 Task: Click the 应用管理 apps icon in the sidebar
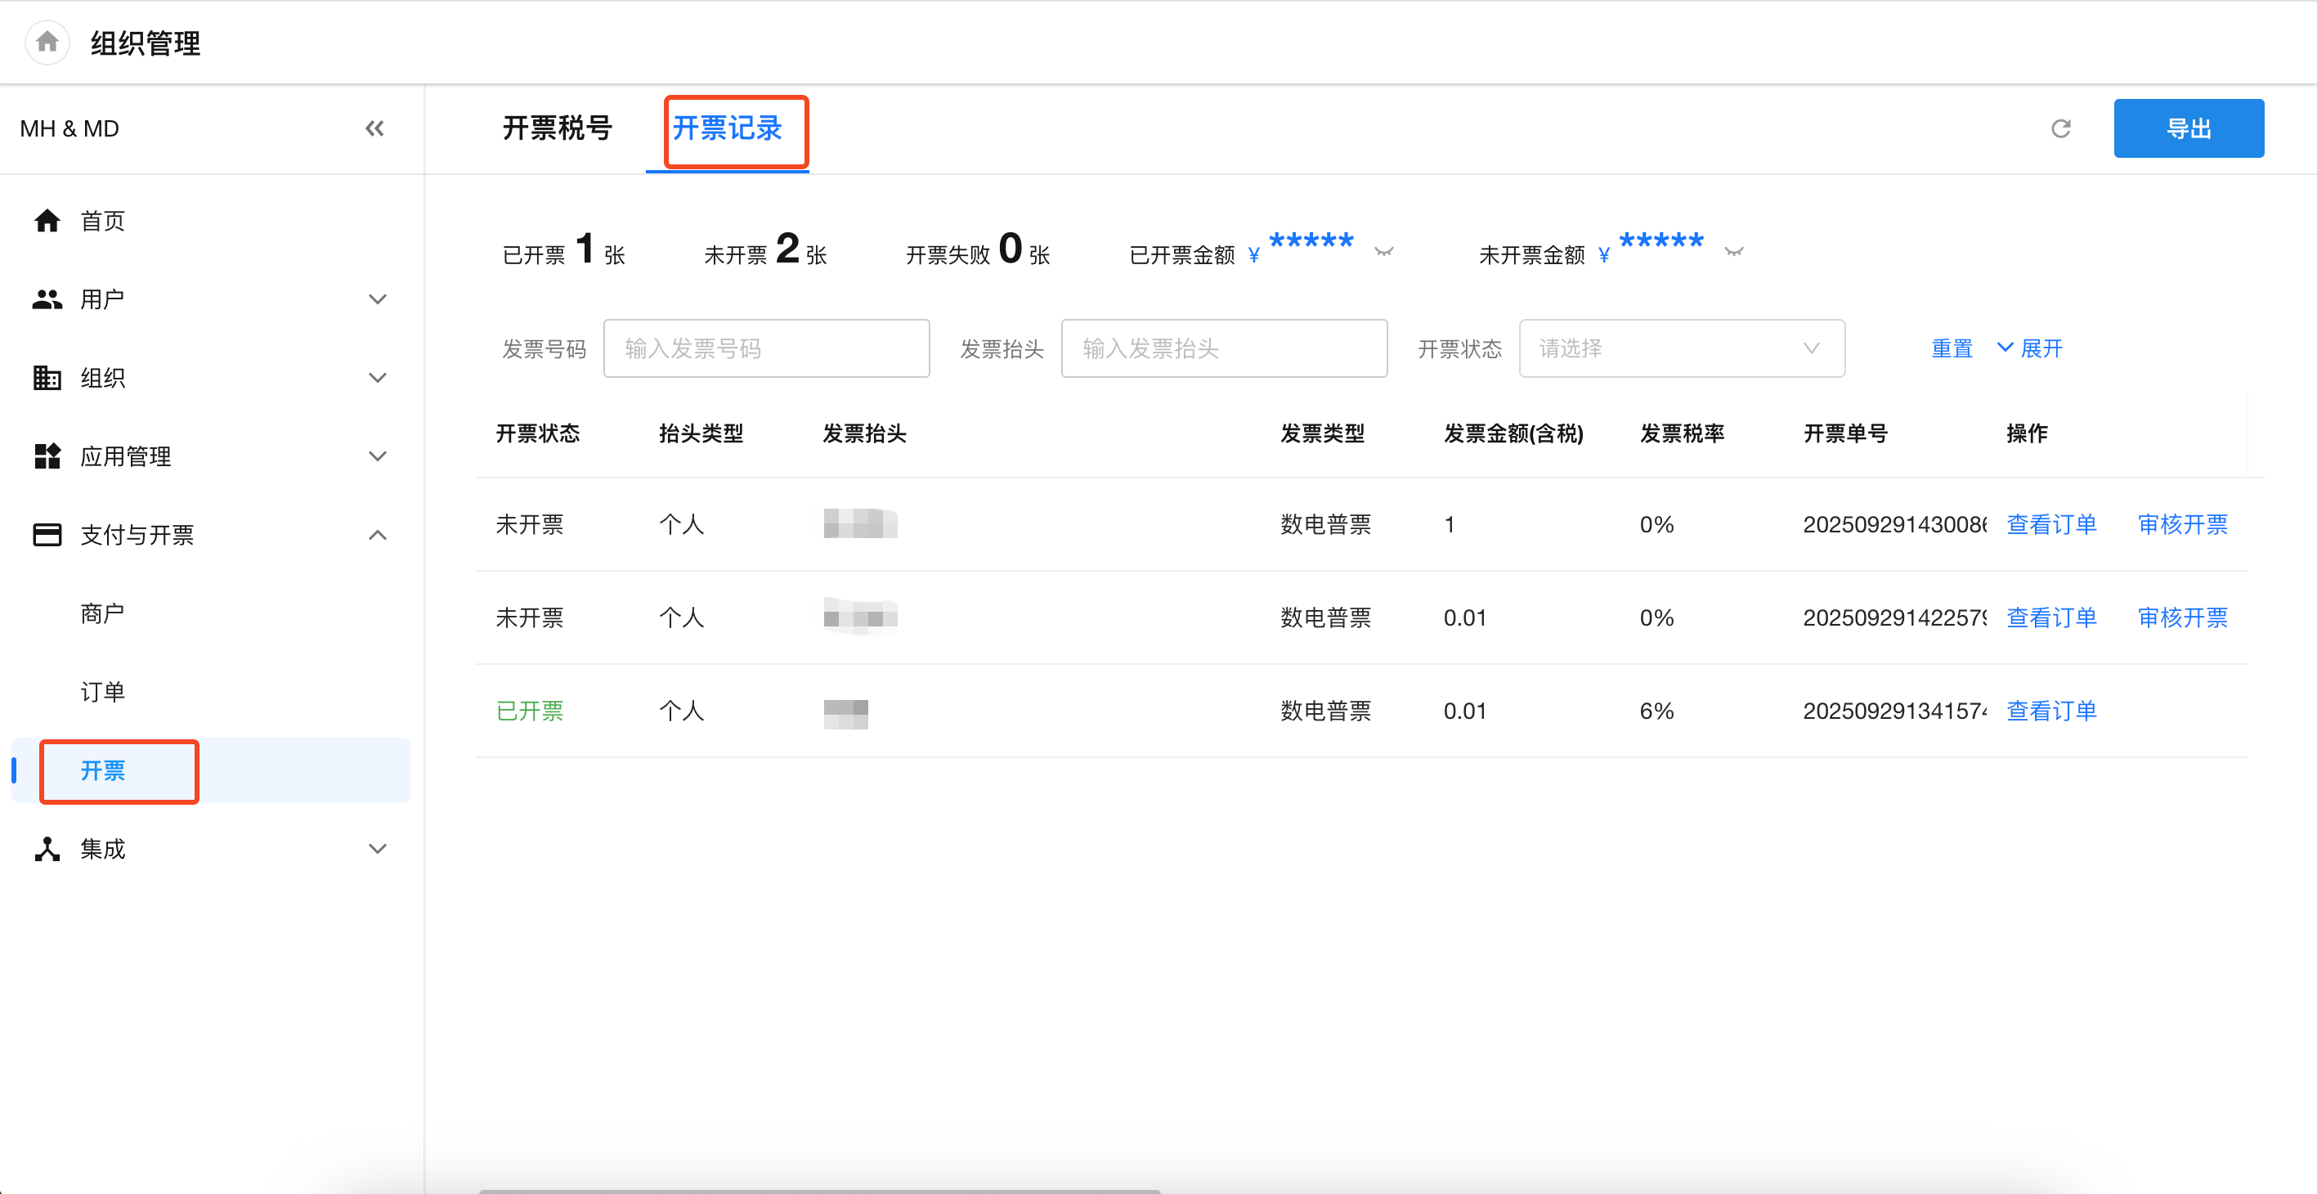coord(47,456)
